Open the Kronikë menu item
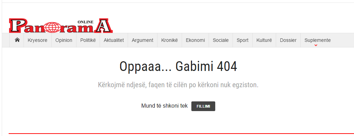The width and height of the screenshot is (354, 136). point(170,40)
